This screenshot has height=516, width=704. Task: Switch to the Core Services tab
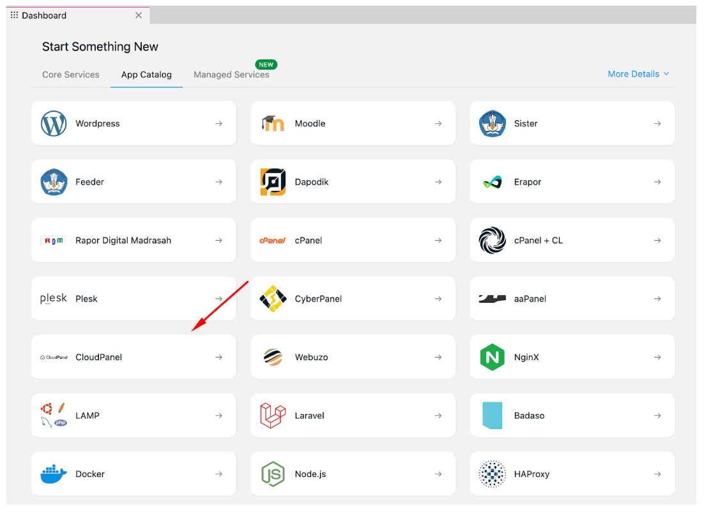pos(70,75)
